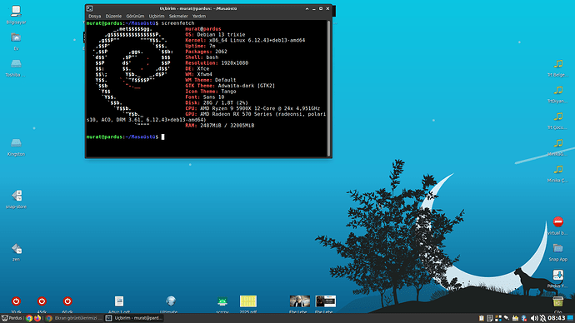Open the Kingston drive icon
The image size is (575, 323).
16,143
